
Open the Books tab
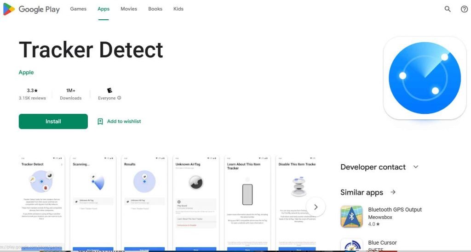pos(155,9)
